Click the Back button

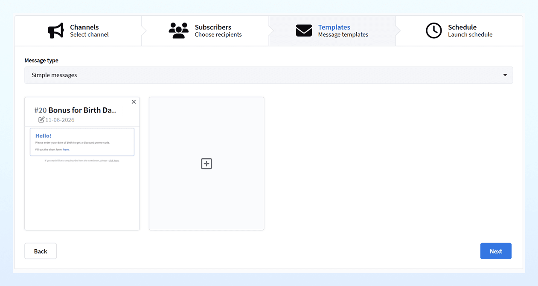[x=41, y=251]
